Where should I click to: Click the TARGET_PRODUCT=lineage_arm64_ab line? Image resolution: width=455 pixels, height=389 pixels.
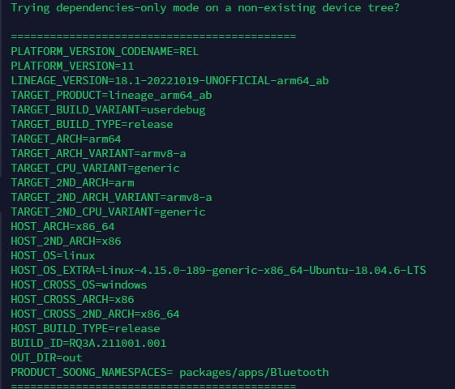pos(111,96)
